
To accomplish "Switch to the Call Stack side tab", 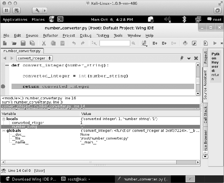I will click(205, 115).
